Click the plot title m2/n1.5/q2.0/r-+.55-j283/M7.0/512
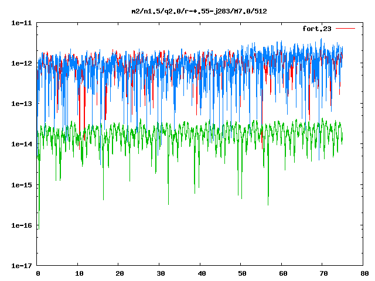 click(x=199, y=11)
